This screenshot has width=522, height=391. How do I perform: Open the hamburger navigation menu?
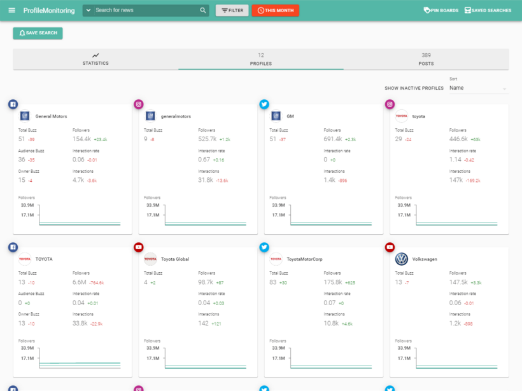11,10
